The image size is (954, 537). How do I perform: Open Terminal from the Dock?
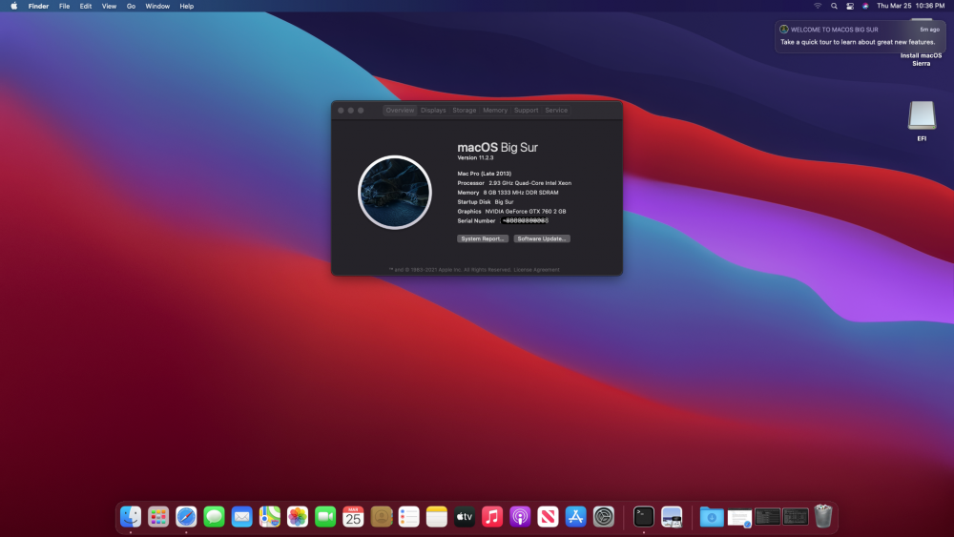(644, 517)
